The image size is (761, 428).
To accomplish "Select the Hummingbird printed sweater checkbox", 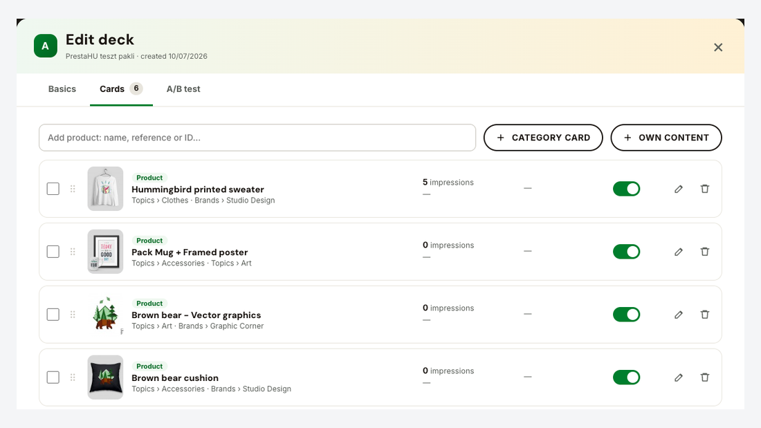I will click(x=53, y=189).
